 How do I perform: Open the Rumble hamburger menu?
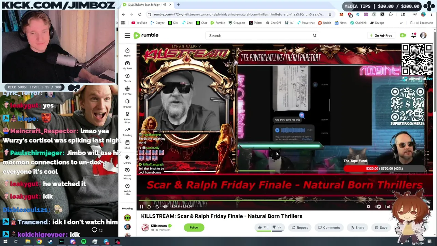tap(127, 36)
